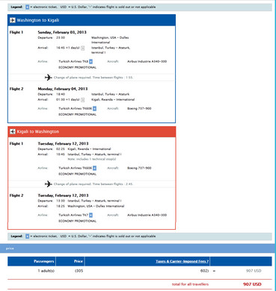Click the price section bar
Viewport: 276px width, 291px height.
137,248
